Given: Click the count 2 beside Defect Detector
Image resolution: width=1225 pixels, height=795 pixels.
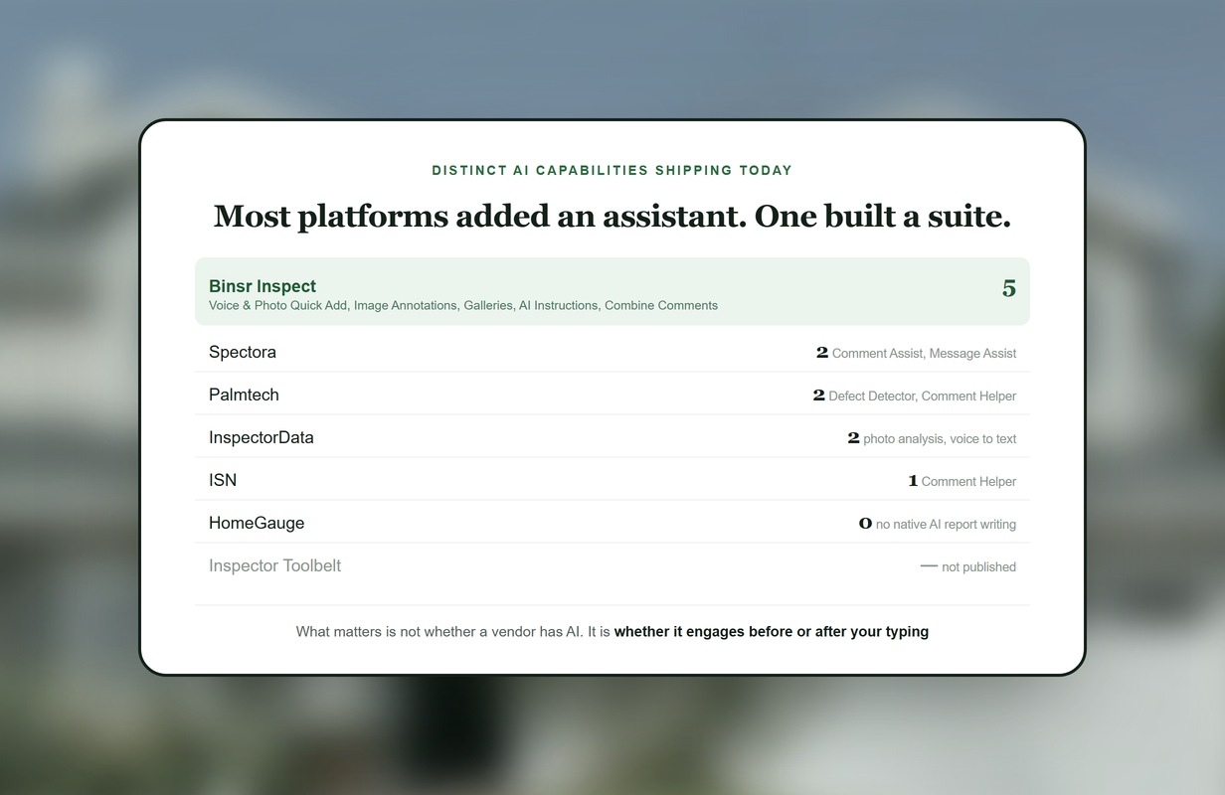Looking at the screenshot, I should 818,395.
